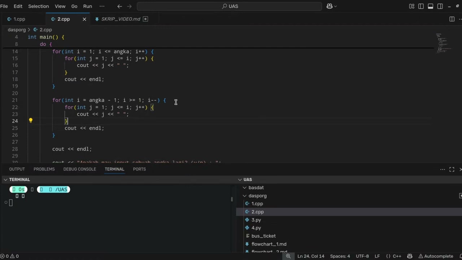Open 3.py in the explorer tree

click(x=349, y=220)
